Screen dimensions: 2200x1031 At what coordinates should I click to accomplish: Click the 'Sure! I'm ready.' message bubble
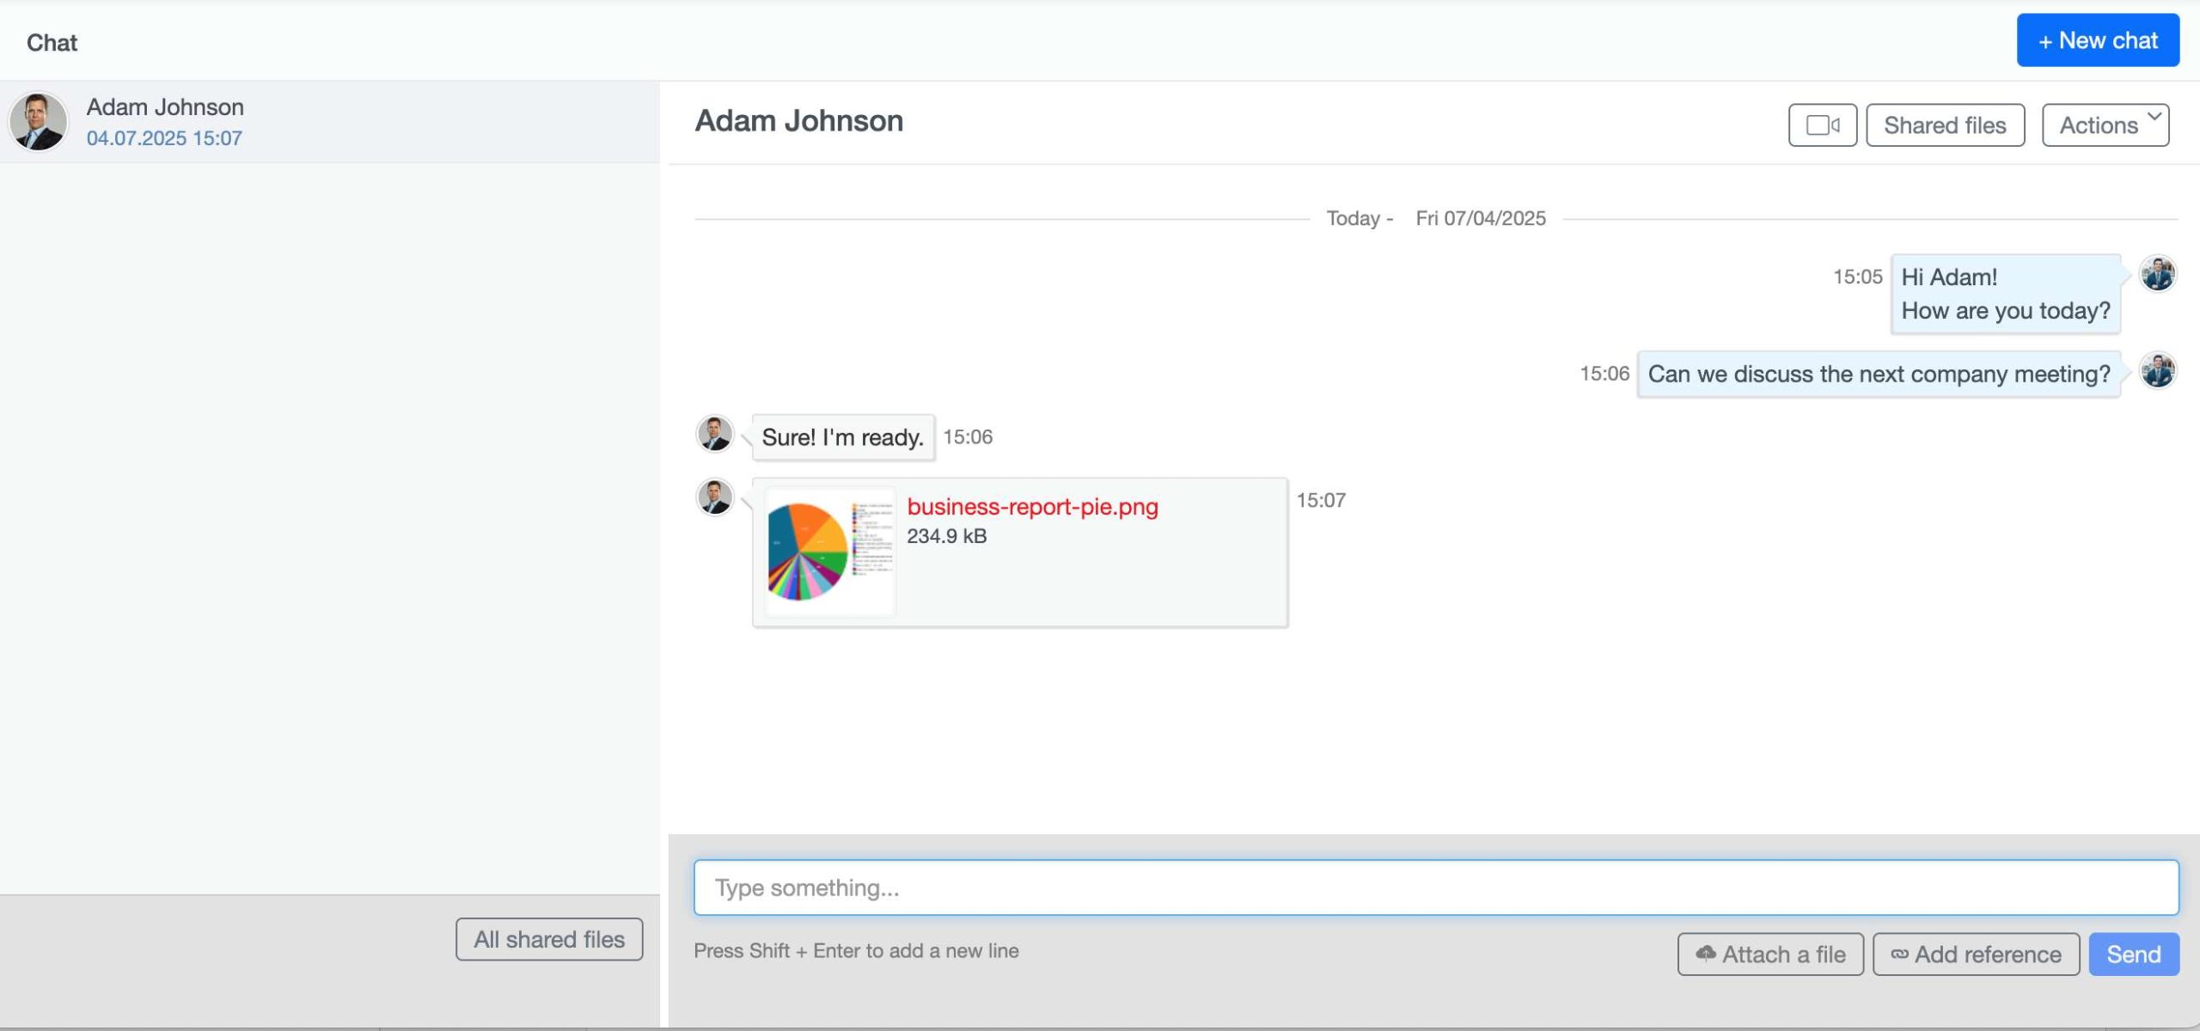[x=842, y=437]
